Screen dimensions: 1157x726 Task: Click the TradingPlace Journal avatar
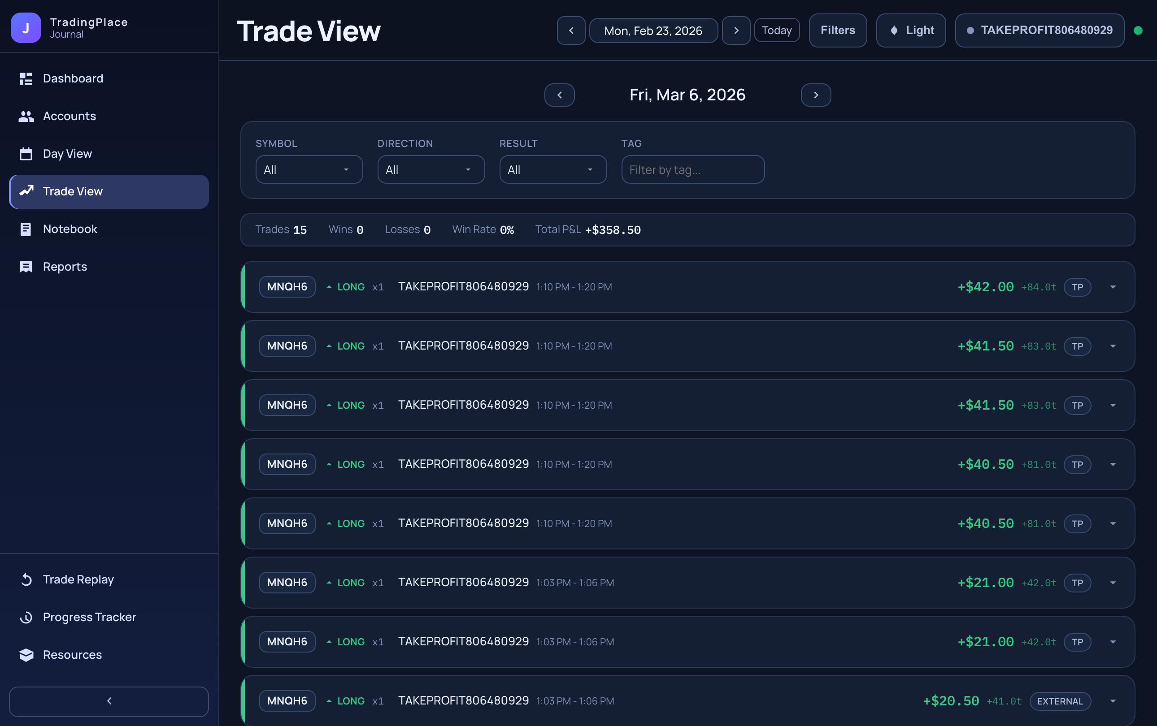point(26,27)
